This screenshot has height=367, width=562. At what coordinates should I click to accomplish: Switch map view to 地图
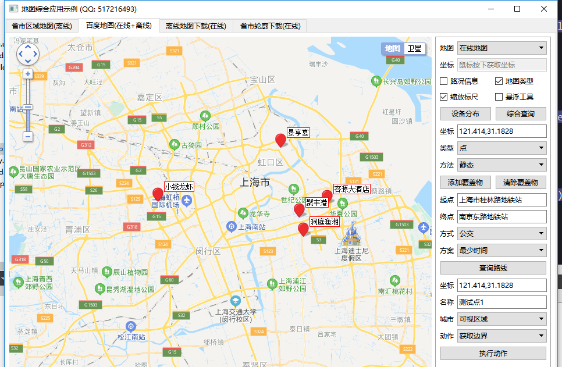[393, 48]
